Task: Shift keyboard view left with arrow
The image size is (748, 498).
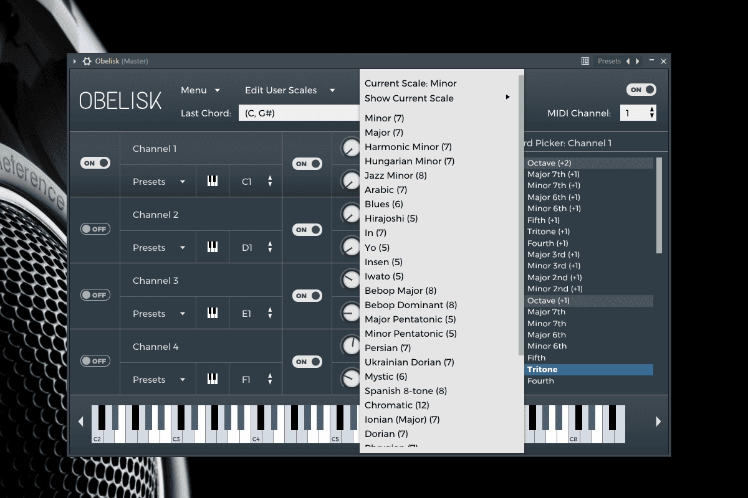Action: pos(80,421)
